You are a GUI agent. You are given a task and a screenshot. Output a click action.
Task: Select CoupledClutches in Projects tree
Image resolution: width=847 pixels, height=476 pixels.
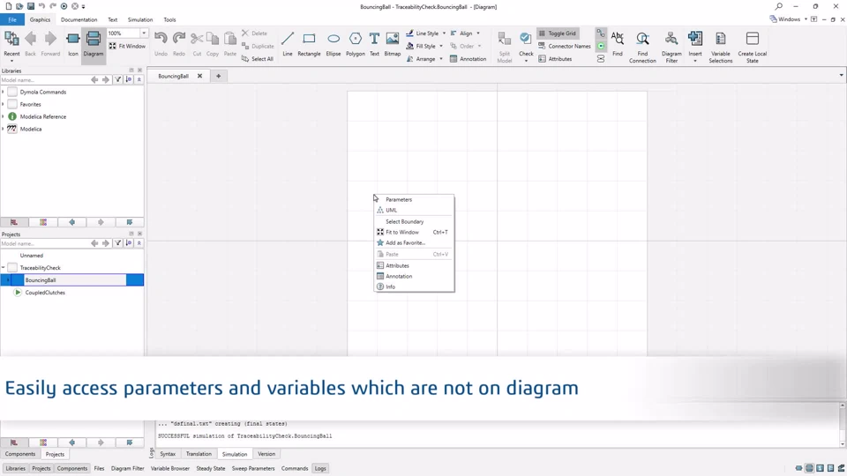click(x=45, y=293)
